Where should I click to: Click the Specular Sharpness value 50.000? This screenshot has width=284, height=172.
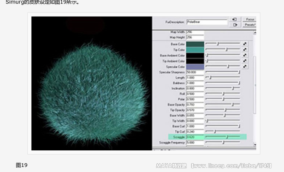195,72
